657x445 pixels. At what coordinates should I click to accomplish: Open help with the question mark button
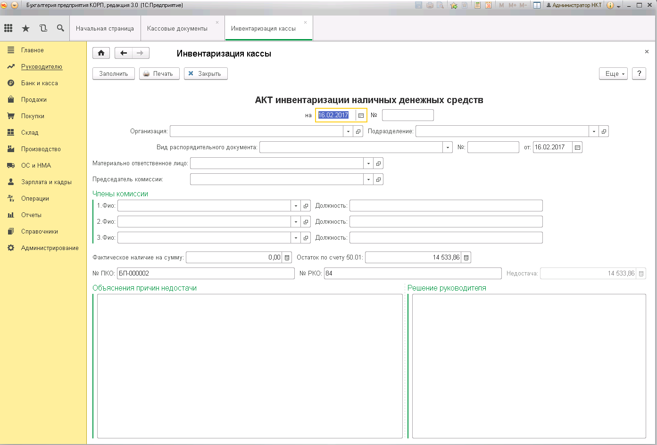639,73
